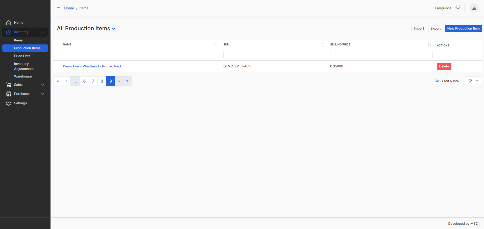The height and width of the screenshot is (229, 484).
Task: Check the Demo Event Wristband row checkbox
Action: click(57, 66)
